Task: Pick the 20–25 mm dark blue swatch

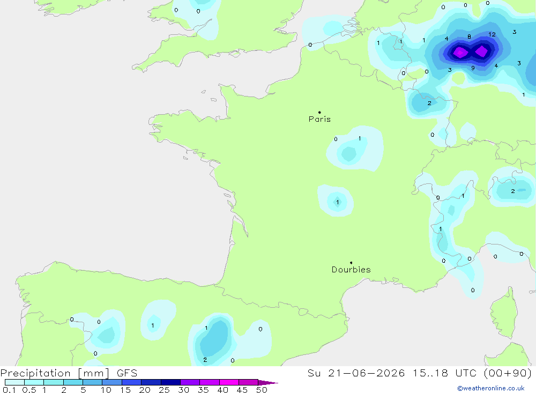Action: [151, 382]
